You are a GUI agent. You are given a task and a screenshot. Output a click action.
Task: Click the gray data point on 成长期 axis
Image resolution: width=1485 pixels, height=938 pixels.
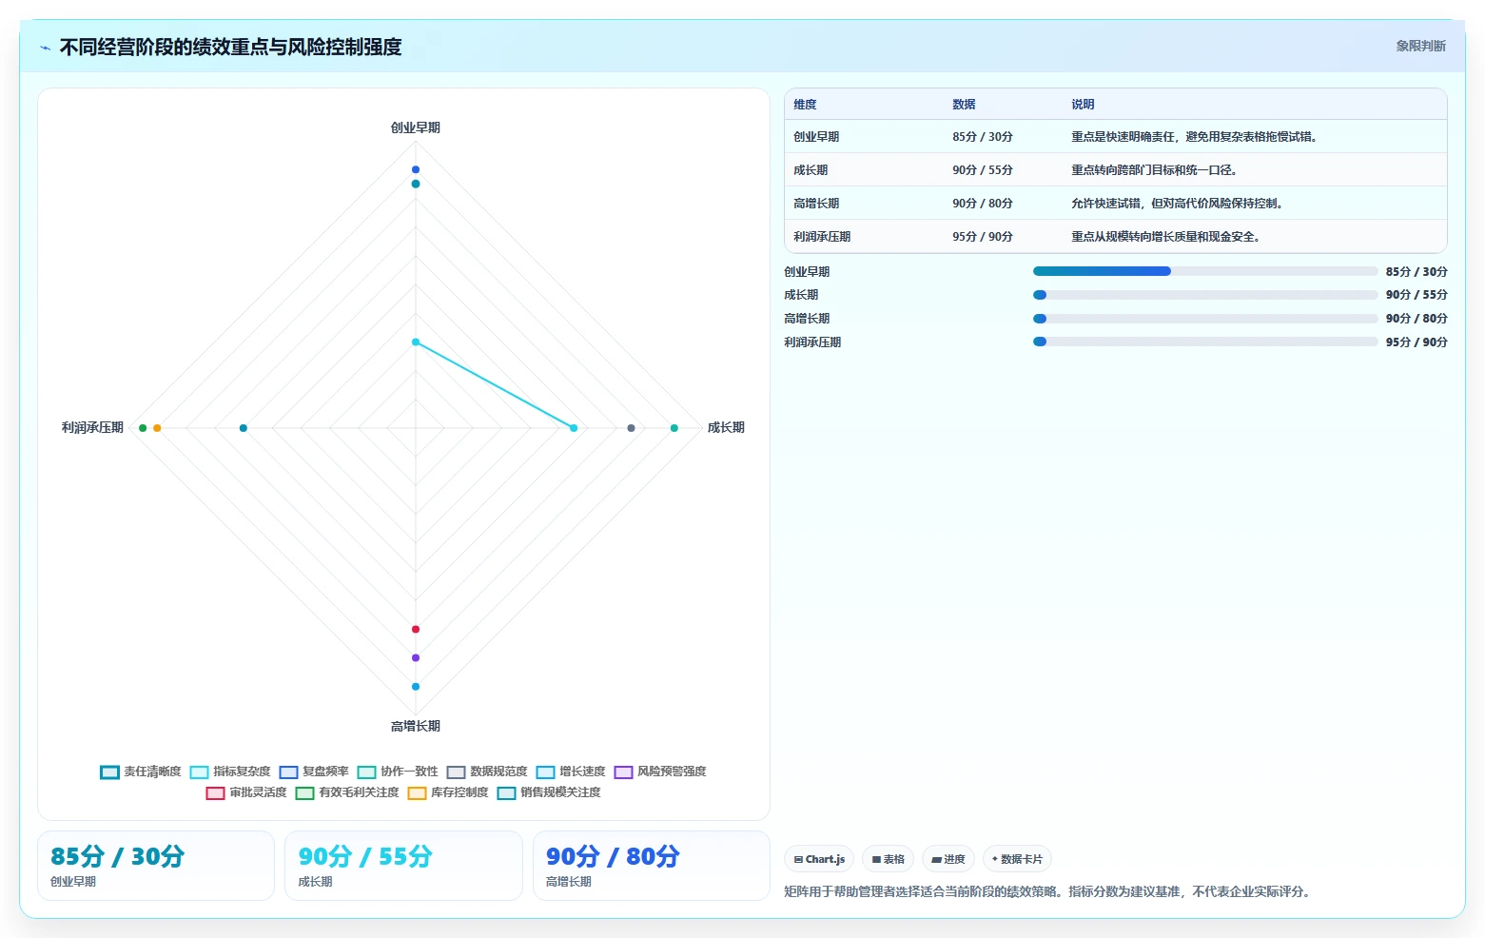click(631, 428)
